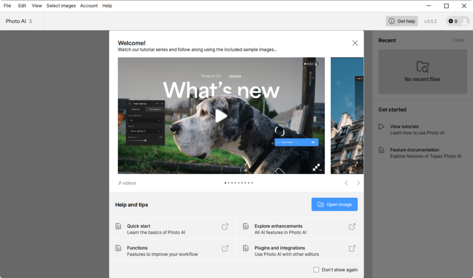Viewport: 473px width, 278px height.
Task: Open external link icon for Plugins and integrations
Action: (352, 249)
